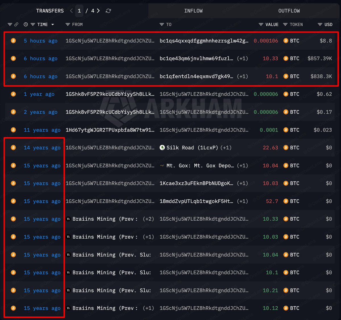
Task: Open sender 1GShk8vF5PZ9kcUCdbYiyySh8LLk in $0.62 row
Action: coord(110,94)
